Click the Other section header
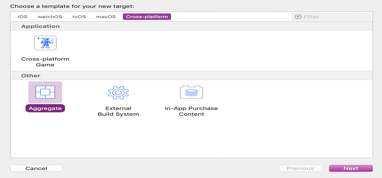The height and width of the screenshot is (178, 382). (x=191, y=76)
